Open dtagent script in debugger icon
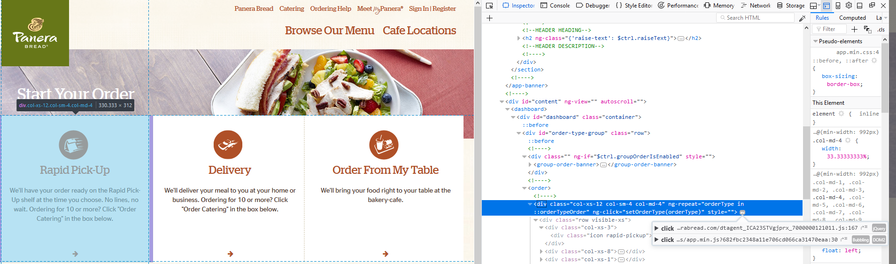This screenshot has width=896, height=264. 864,228
